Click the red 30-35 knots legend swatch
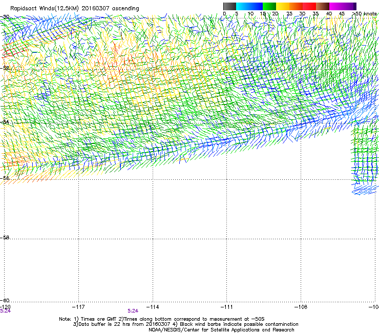This screenshot has width=379, height=333. click(x=309, y=6)
